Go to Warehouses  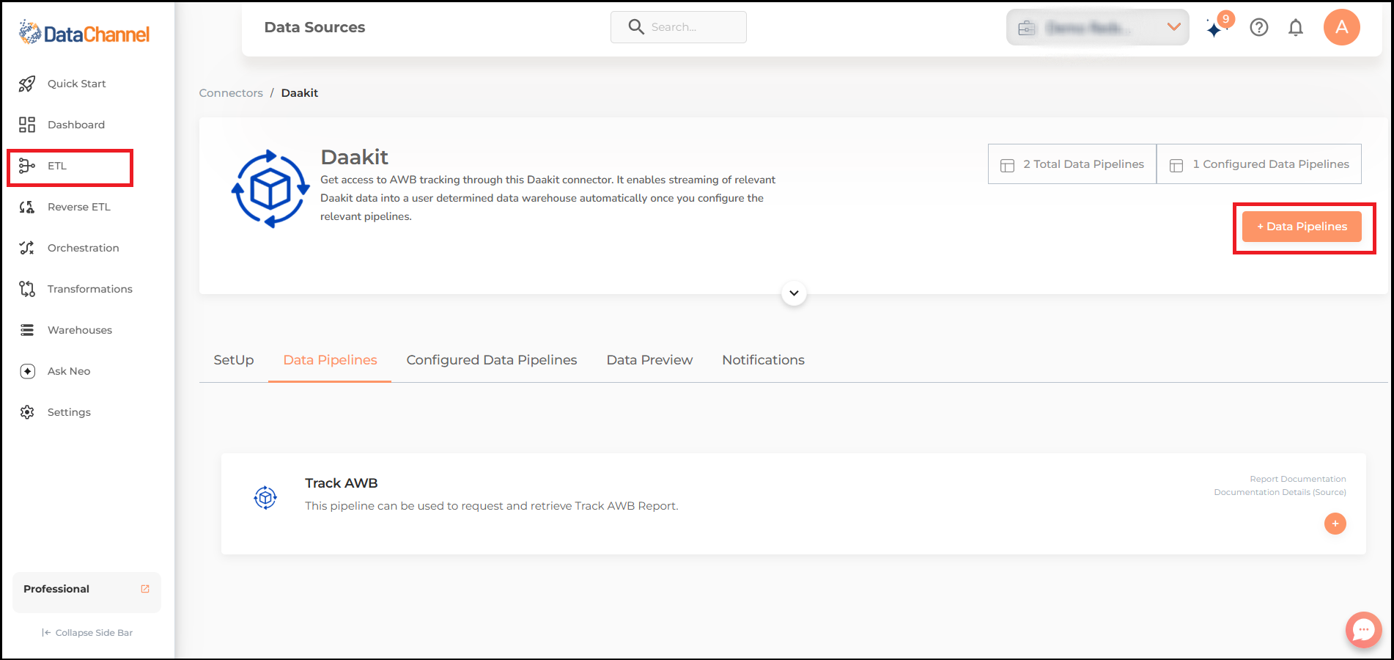(x=80, y=330)
